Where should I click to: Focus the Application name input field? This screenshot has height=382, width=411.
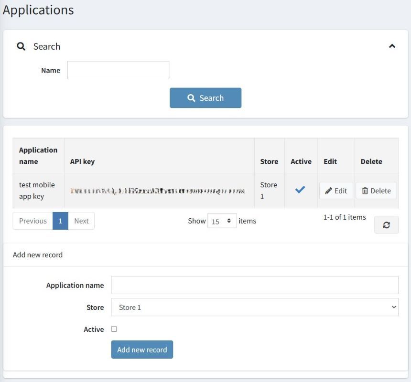[255, 285]
